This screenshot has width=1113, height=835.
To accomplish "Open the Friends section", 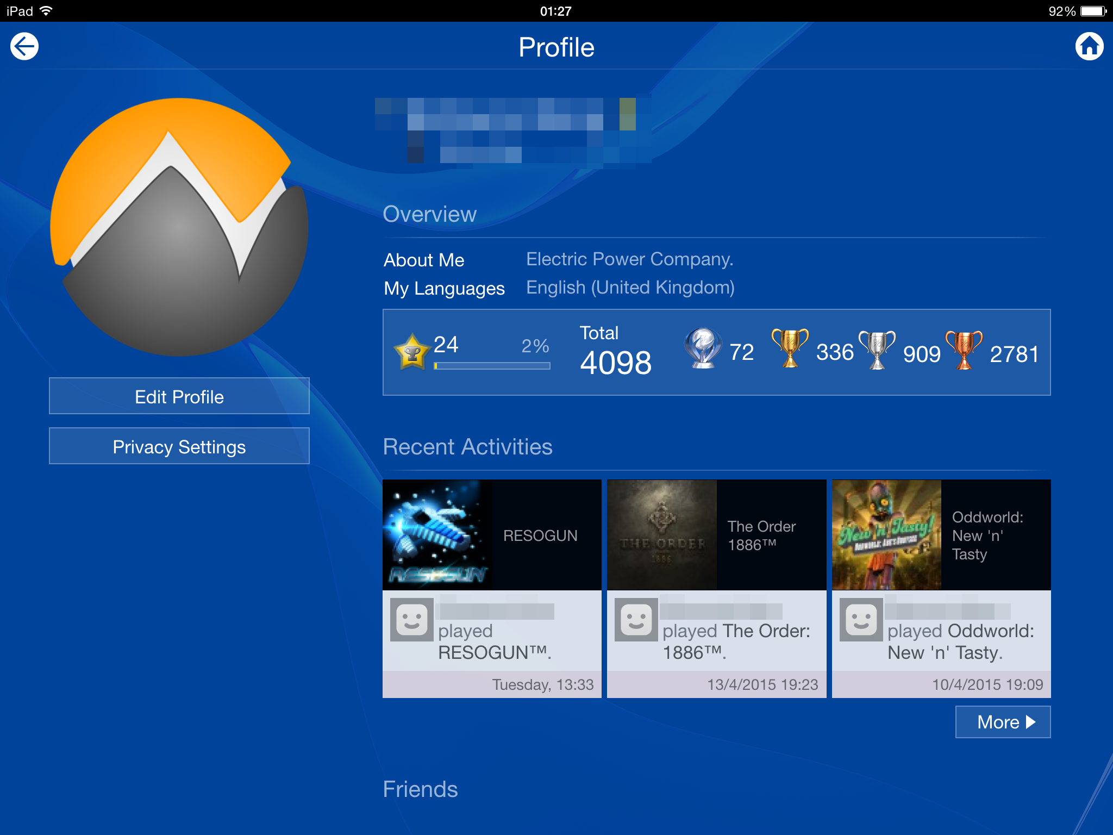I will click(420, 789).
